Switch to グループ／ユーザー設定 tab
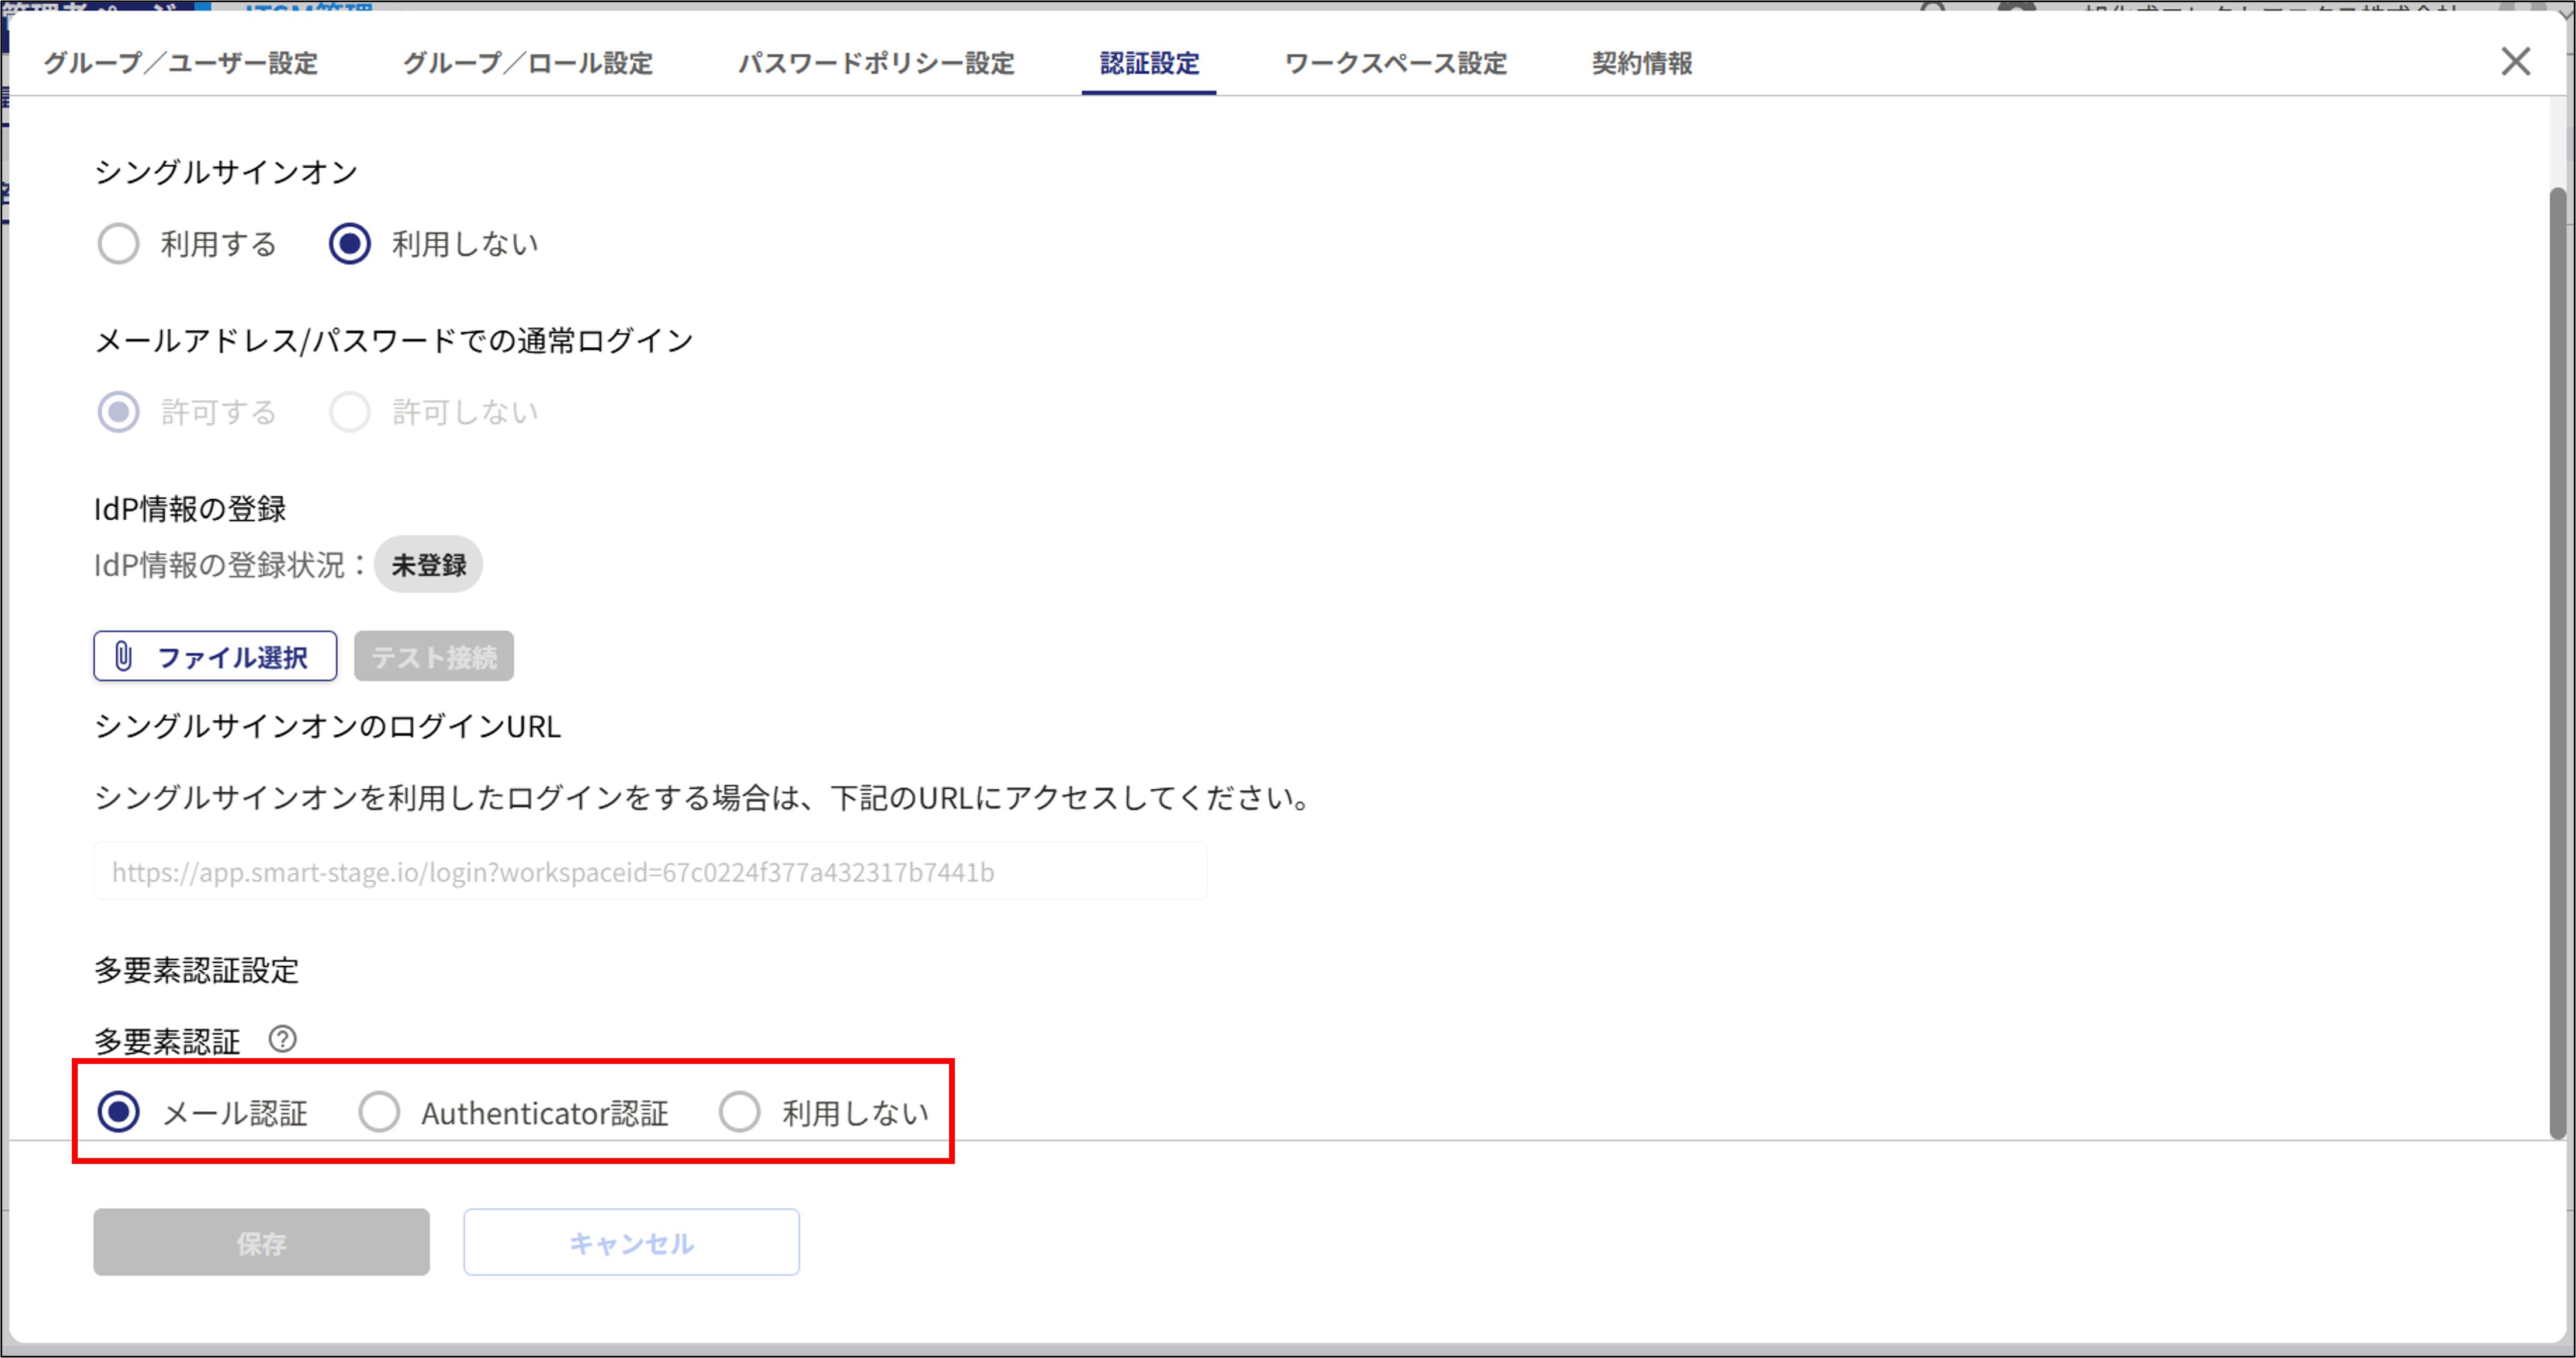 click(x=179, y=63)
